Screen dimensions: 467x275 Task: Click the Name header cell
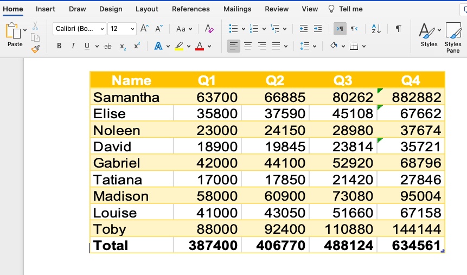(x=131, y=80)
